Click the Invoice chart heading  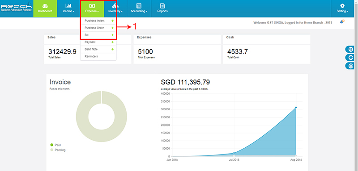coord(60,82)
